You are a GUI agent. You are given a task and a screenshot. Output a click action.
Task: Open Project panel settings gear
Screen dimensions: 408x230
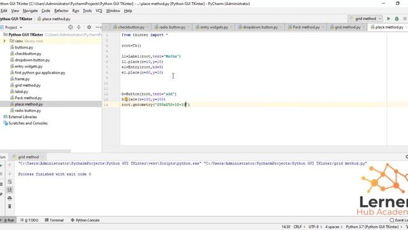point(89,27)
